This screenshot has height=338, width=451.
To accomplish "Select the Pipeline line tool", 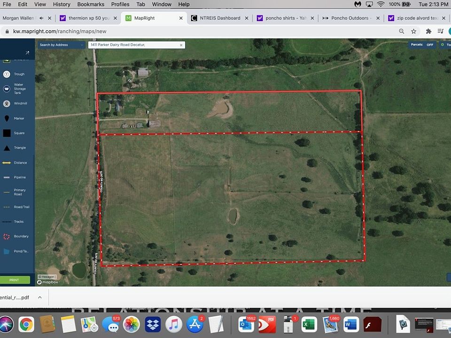I will (x=7, y=177).
